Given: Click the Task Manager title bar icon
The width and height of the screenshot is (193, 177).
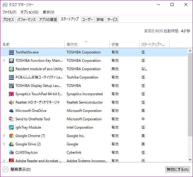Looking at the screenshot, I should click(x=5, y=5).
